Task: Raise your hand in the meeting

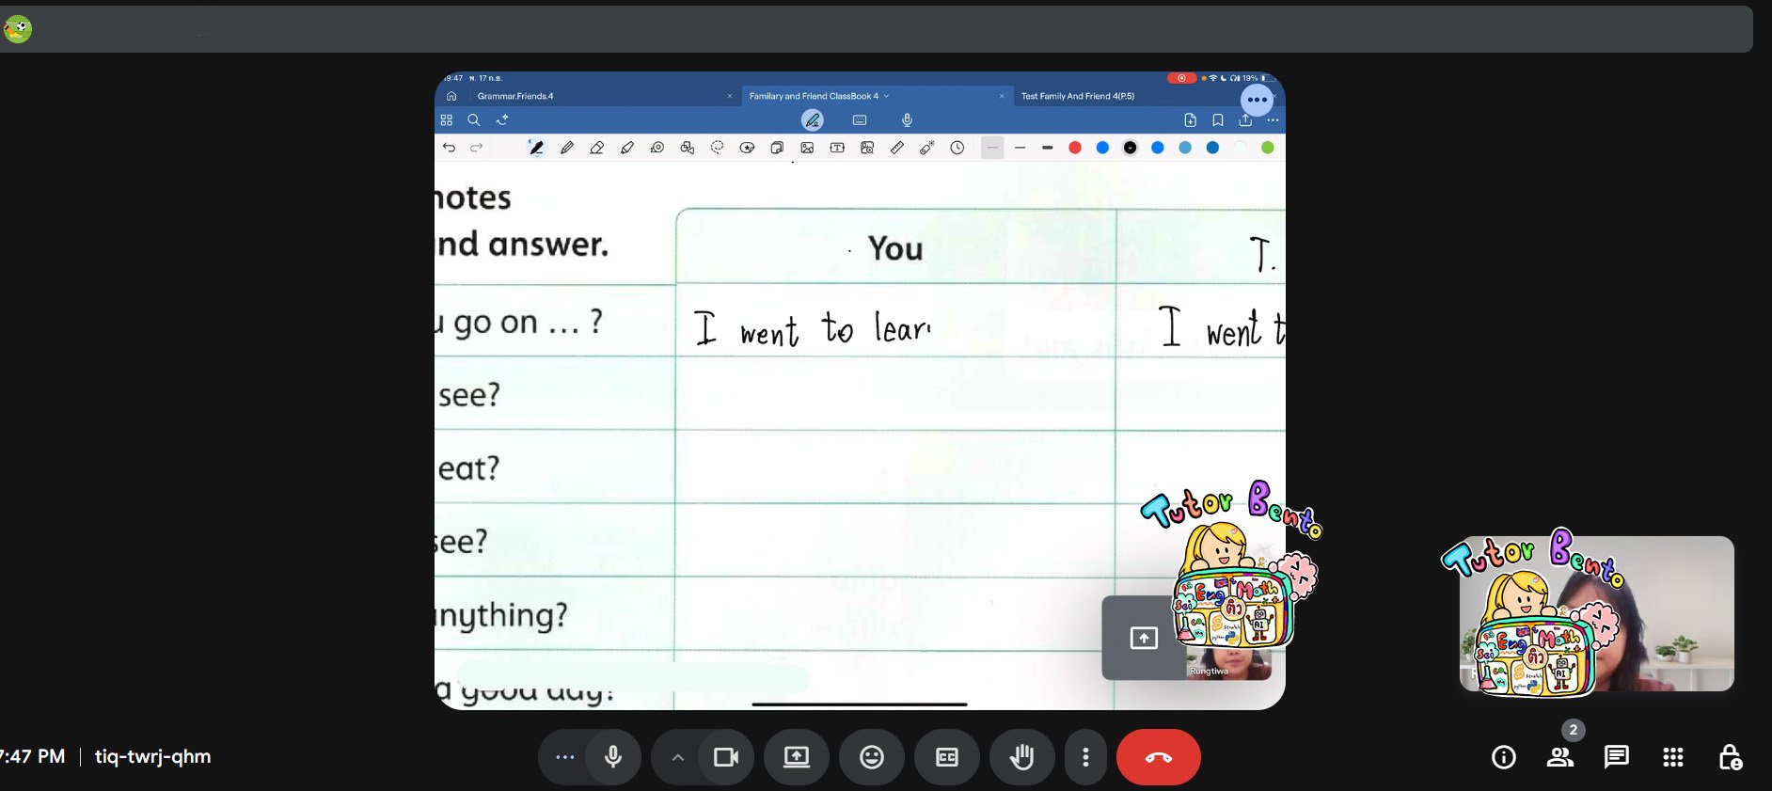Action: 1021,757
